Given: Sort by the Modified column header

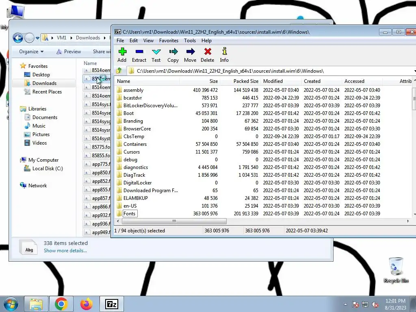Looking at the screenshot, I should 281,81.
